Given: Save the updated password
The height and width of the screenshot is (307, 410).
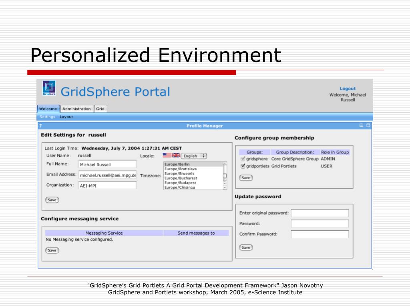Looking at the screenshot, I should (246, 247).
